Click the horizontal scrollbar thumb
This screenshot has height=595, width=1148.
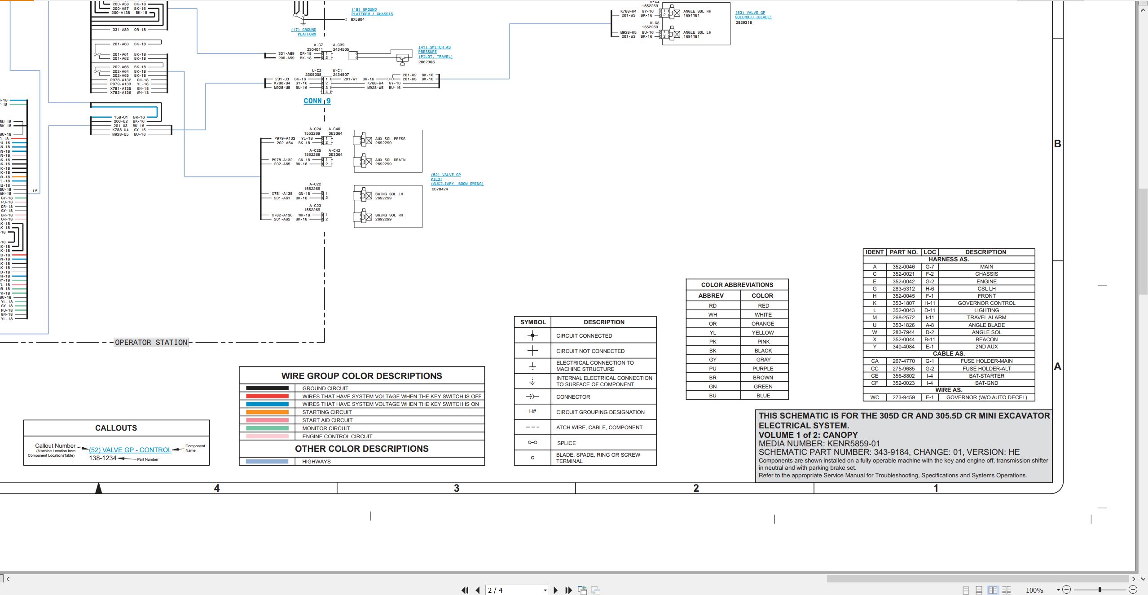(977, 579)
